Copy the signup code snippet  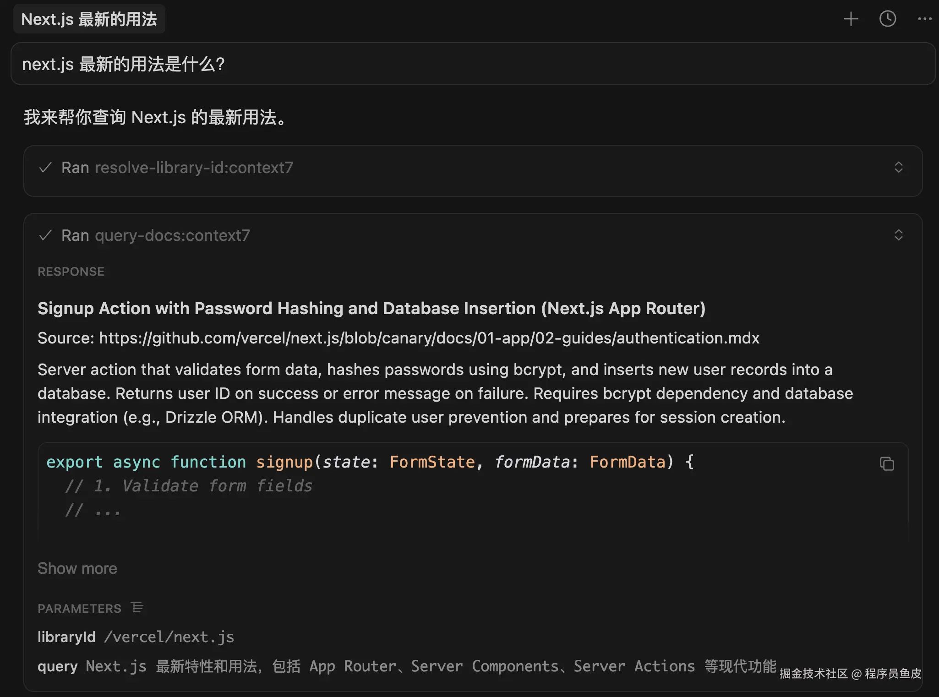[887, 464]
